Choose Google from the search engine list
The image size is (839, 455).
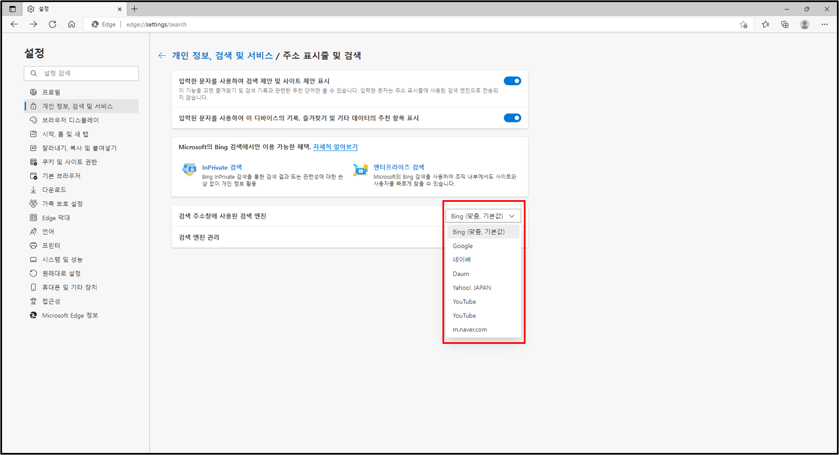(483, 246)
